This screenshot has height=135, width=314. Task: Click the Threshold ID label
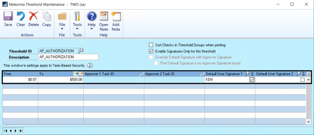point(20,51)
